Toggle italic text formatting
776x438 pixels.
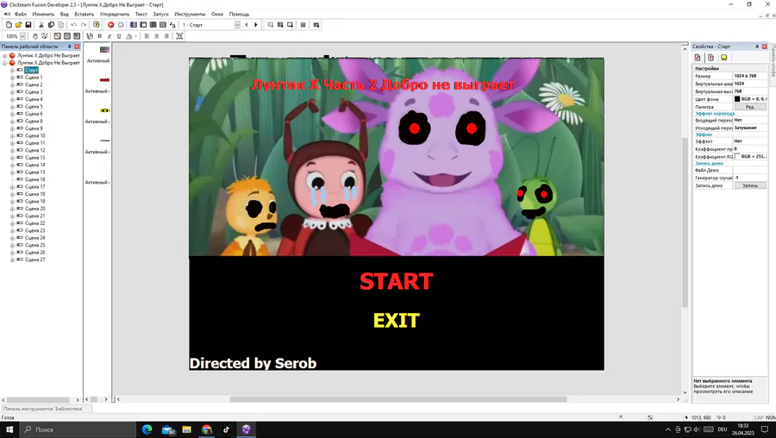[x=110, y=36]
